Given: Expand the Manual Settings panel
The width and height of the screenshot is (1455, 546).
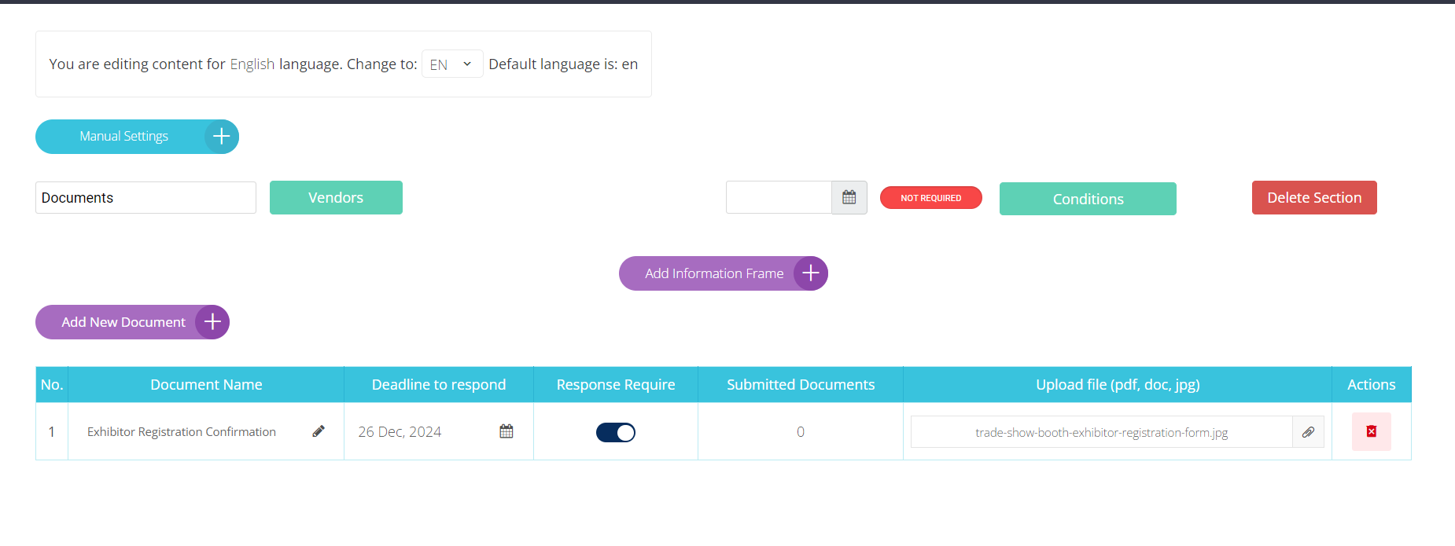Looking at the screenshot, I should coord(123,137).
